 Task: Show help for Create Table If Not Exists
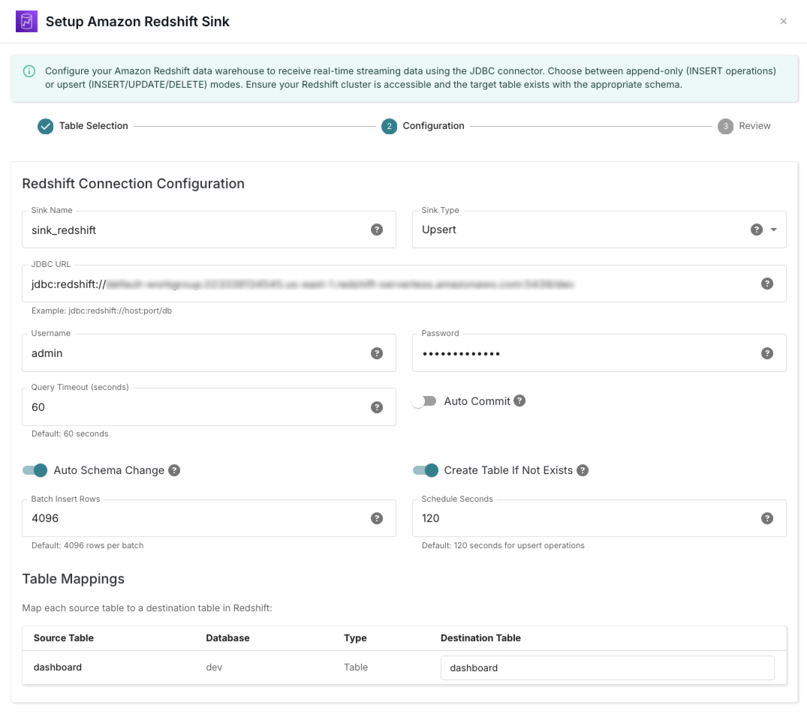[582, 470]
